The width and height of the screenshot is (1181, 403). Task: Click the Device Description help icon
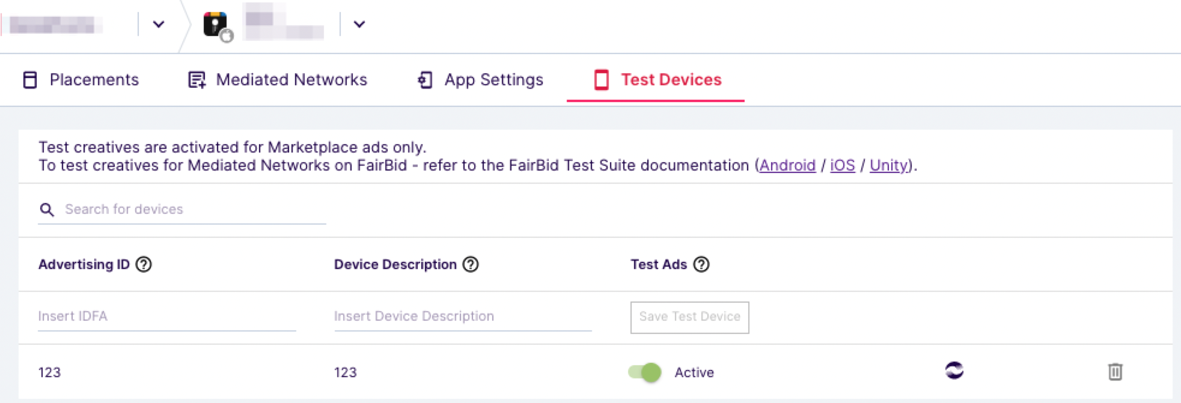(x=471, y=264)
